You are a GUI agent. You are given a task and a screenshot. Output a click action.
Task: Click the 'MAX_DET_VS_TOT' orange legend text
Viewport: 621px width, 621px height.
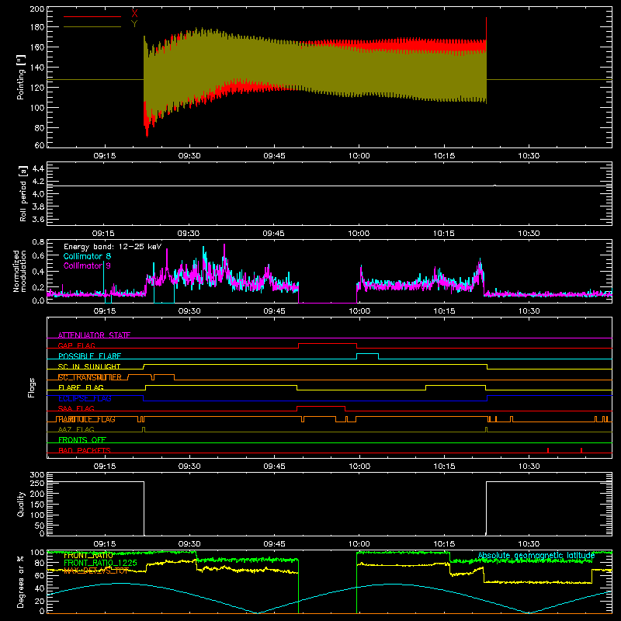[x=96, y=571]
